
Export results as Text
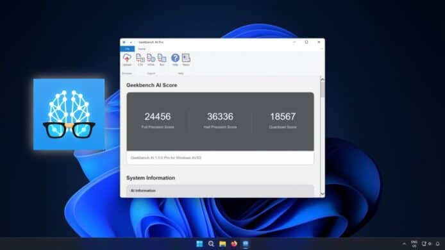[x=162, y=60]
